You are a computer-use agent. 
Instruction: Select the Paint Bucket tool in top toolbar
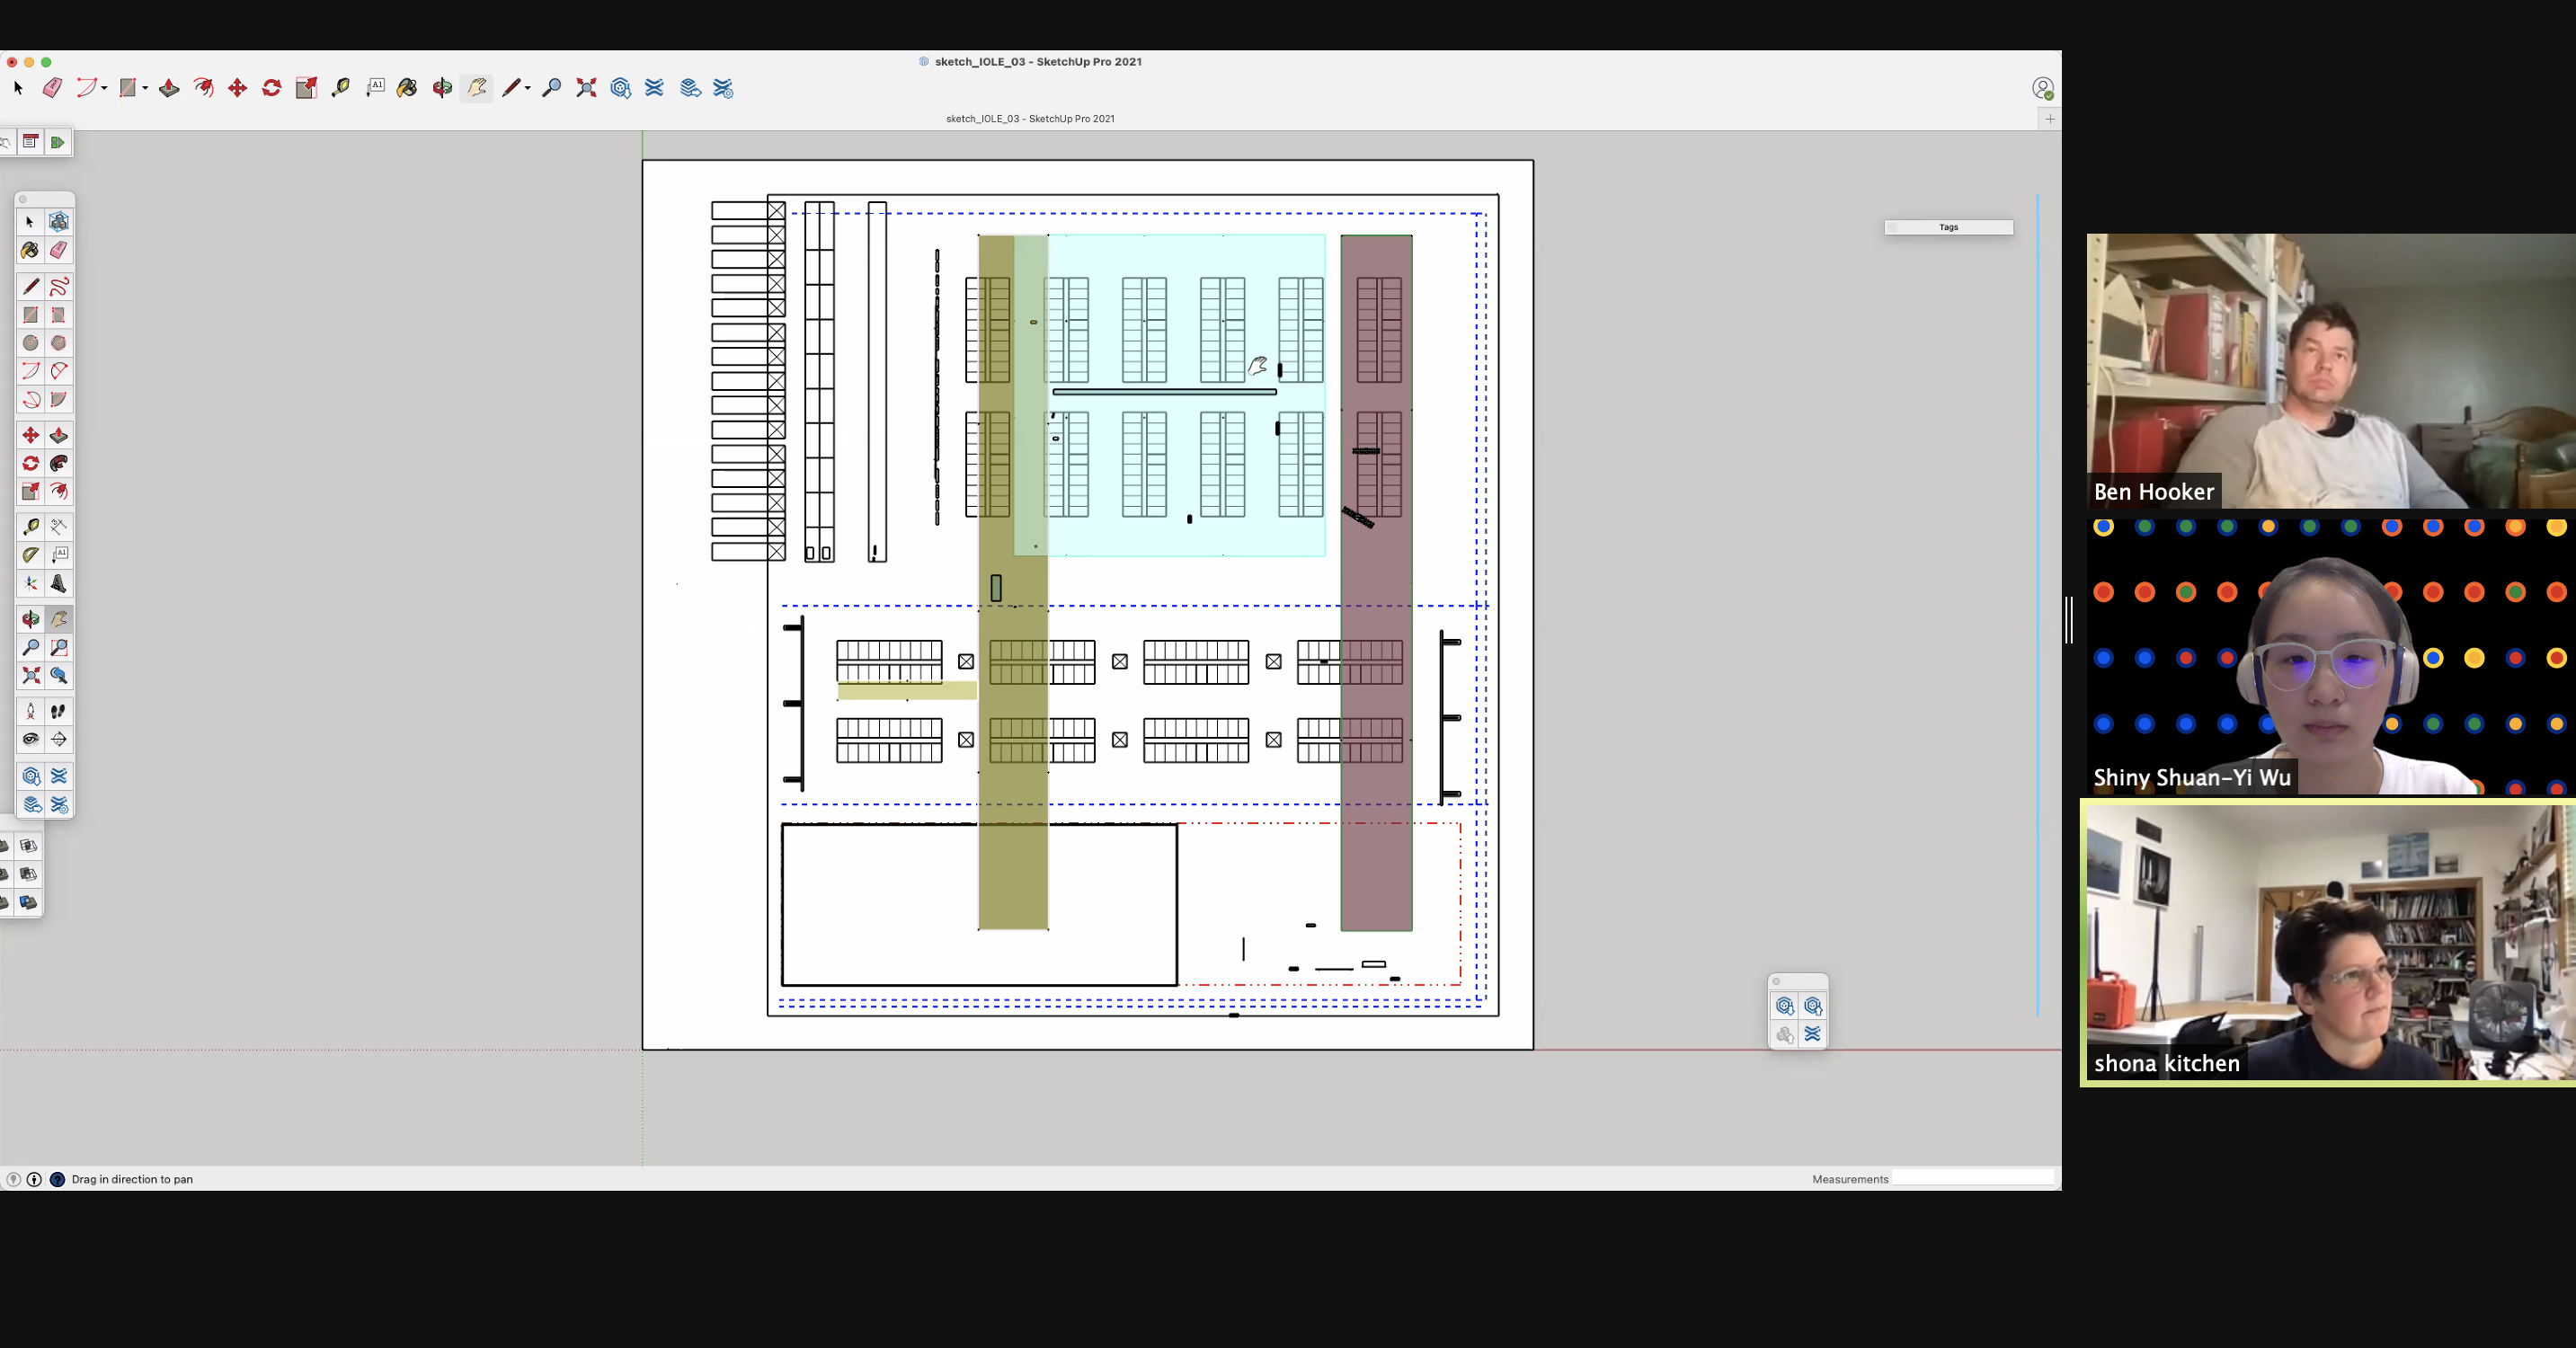(x=407, y=88)
